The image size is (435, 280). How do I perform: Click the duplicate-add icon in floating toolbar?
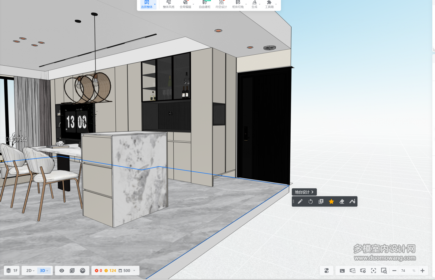(321, 202)
